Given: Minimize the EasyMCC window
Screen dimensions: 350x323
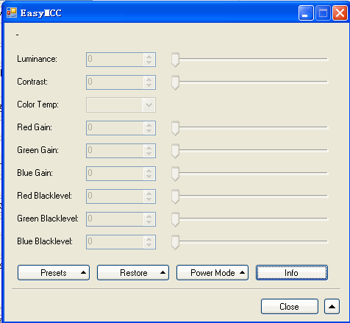Looking at the screenshot, I should pyautogui.click(x=306, y=13).
